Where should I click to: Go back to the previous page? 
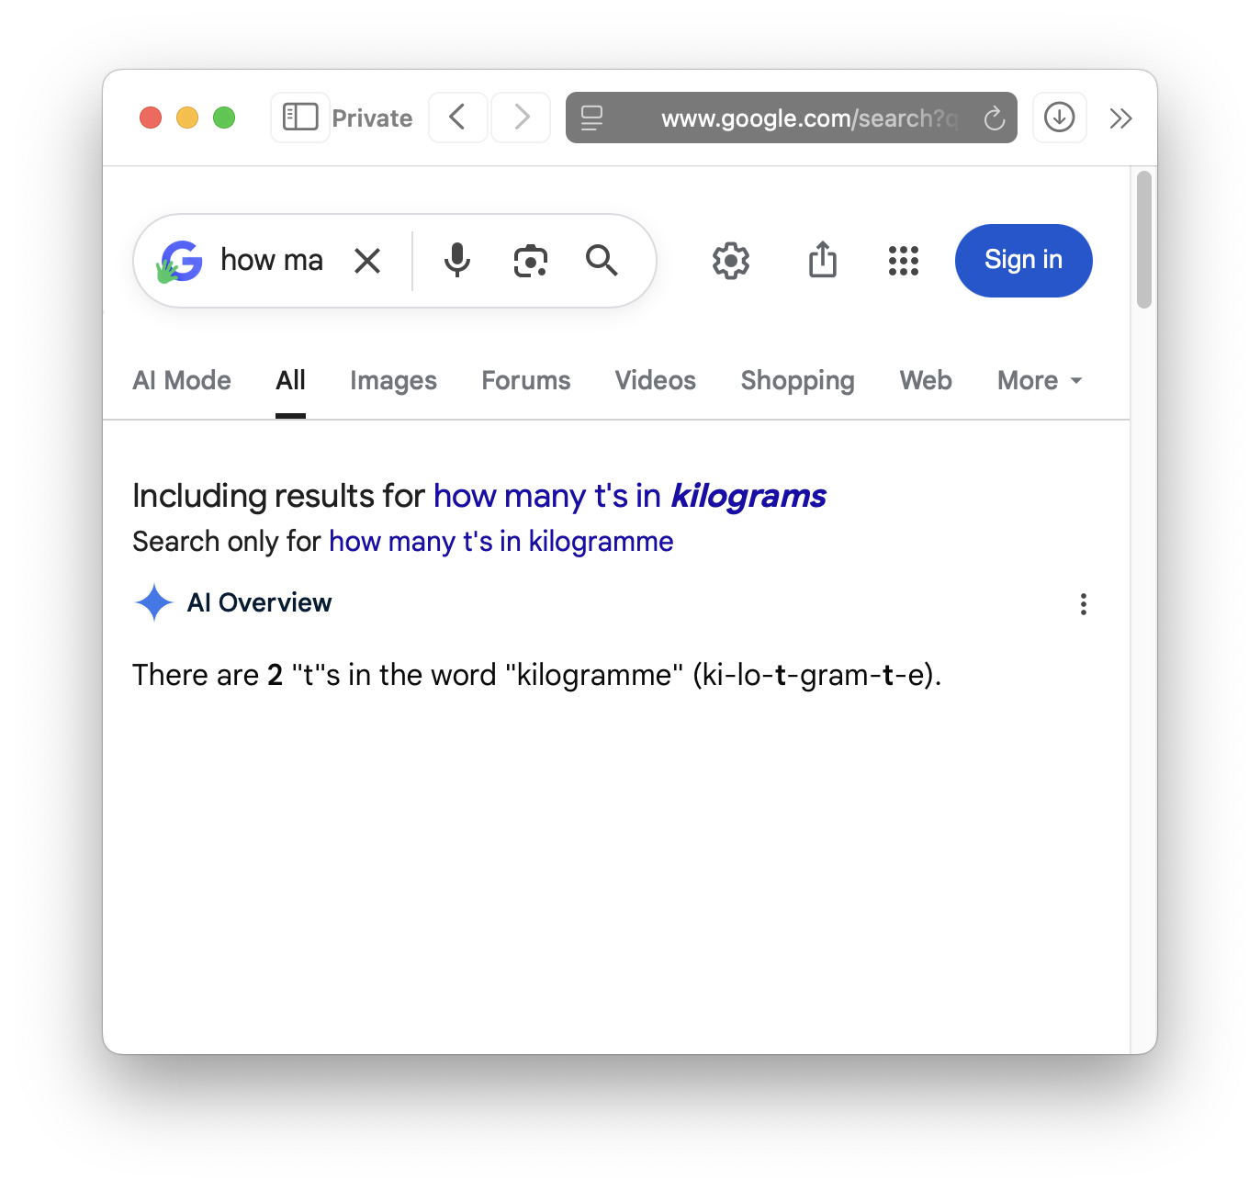click(x=457, y=118)
